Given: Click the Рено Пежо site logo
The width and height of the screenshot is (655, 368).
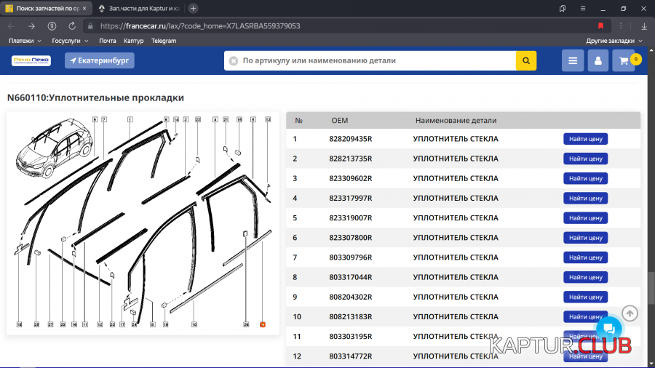Looking at the screenshot, I should coord(31,60).
